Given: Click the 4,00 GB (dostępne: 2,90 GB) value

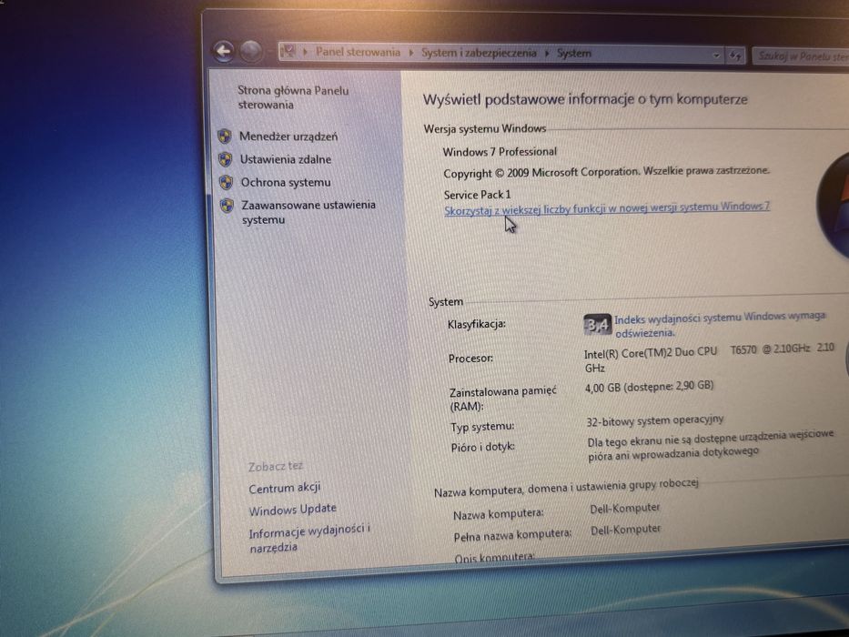Looking at the screenshot, I should pyautogui.click(x=649, y=386).
